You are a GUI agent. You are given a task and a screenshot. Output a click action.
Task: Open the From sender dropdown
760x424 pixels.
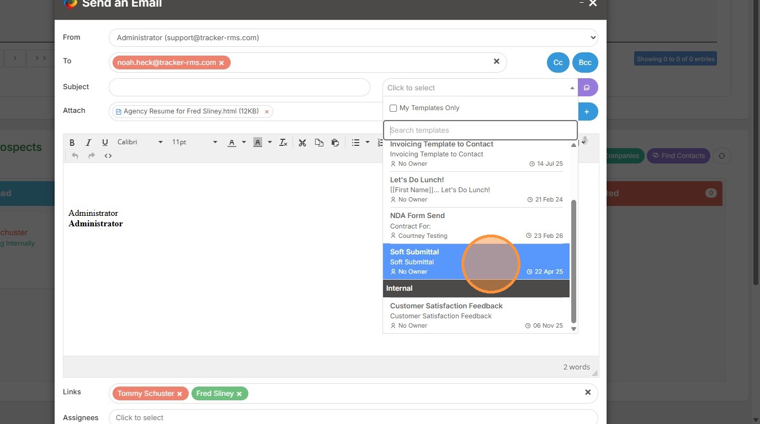tap(353, 38)
